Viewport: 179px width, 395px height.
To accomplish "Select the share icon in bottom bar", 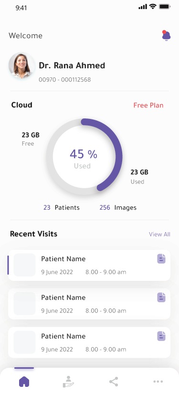I will 114,382.
